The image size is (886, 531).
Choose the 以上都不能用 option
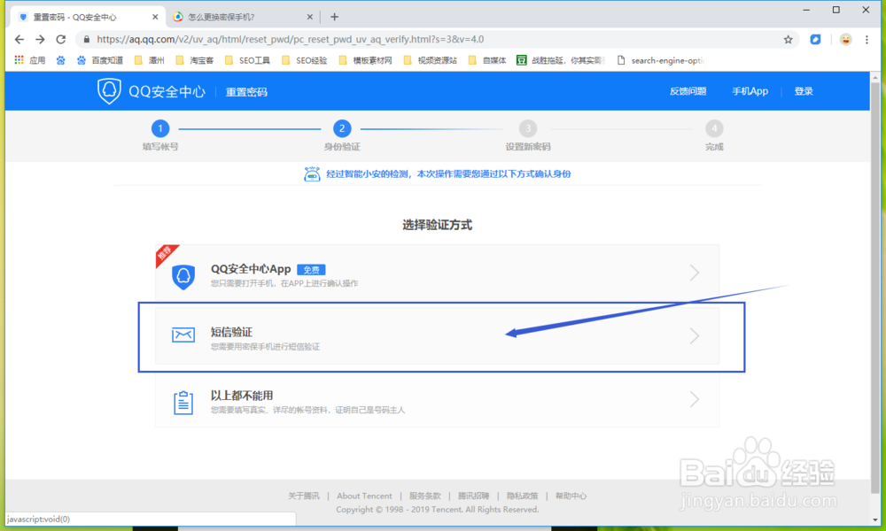[438, 399]
